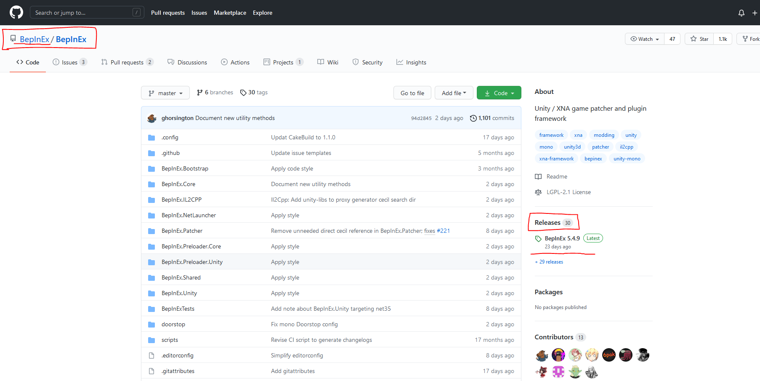The image size is (760, 381).
Task: Click the doorstop folder icon
Action: coord(151,325)
